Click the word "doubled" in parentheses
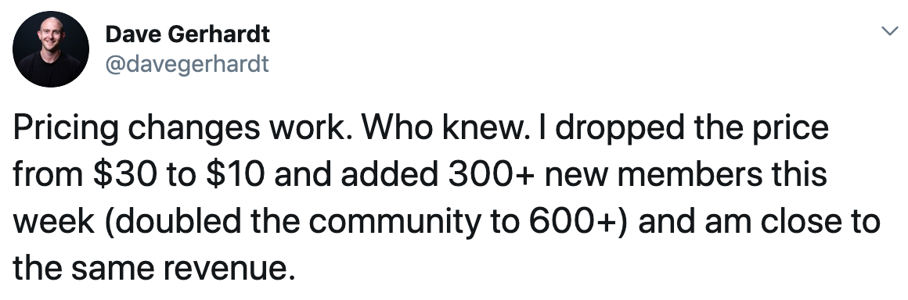The width and height of the screenshot is (908, 300). tap(173, 221)
